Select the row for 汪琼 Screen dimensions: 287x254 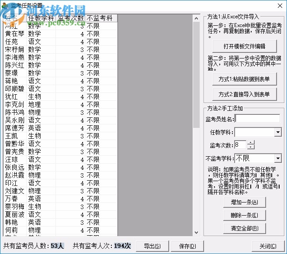tap(60, 160)
